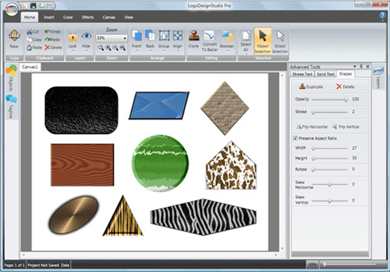Expand the Front dropdown arrow
This screenshot has width=390, height=272.
point(137,50)
